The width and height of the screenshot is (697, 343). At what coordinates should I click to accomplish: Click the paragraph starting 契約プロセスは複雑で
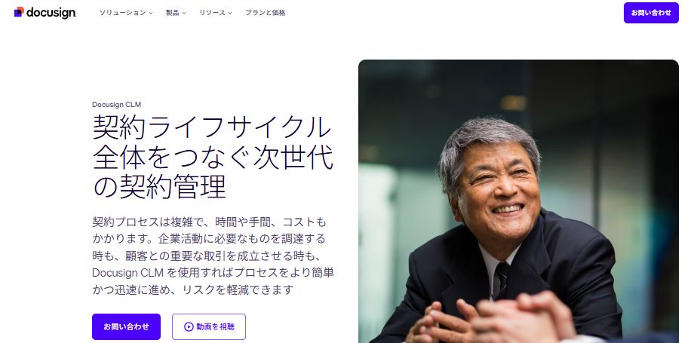click(213, 256)
